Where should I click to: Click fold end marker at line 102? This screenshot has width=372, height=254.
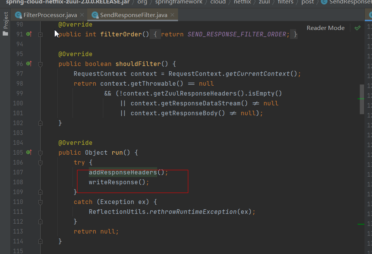pyautogui.click(x=41, y=123)
